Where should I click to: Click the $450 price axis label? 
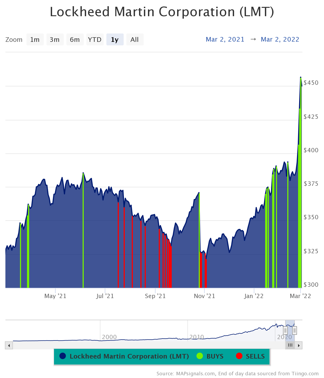coord(311,83)
